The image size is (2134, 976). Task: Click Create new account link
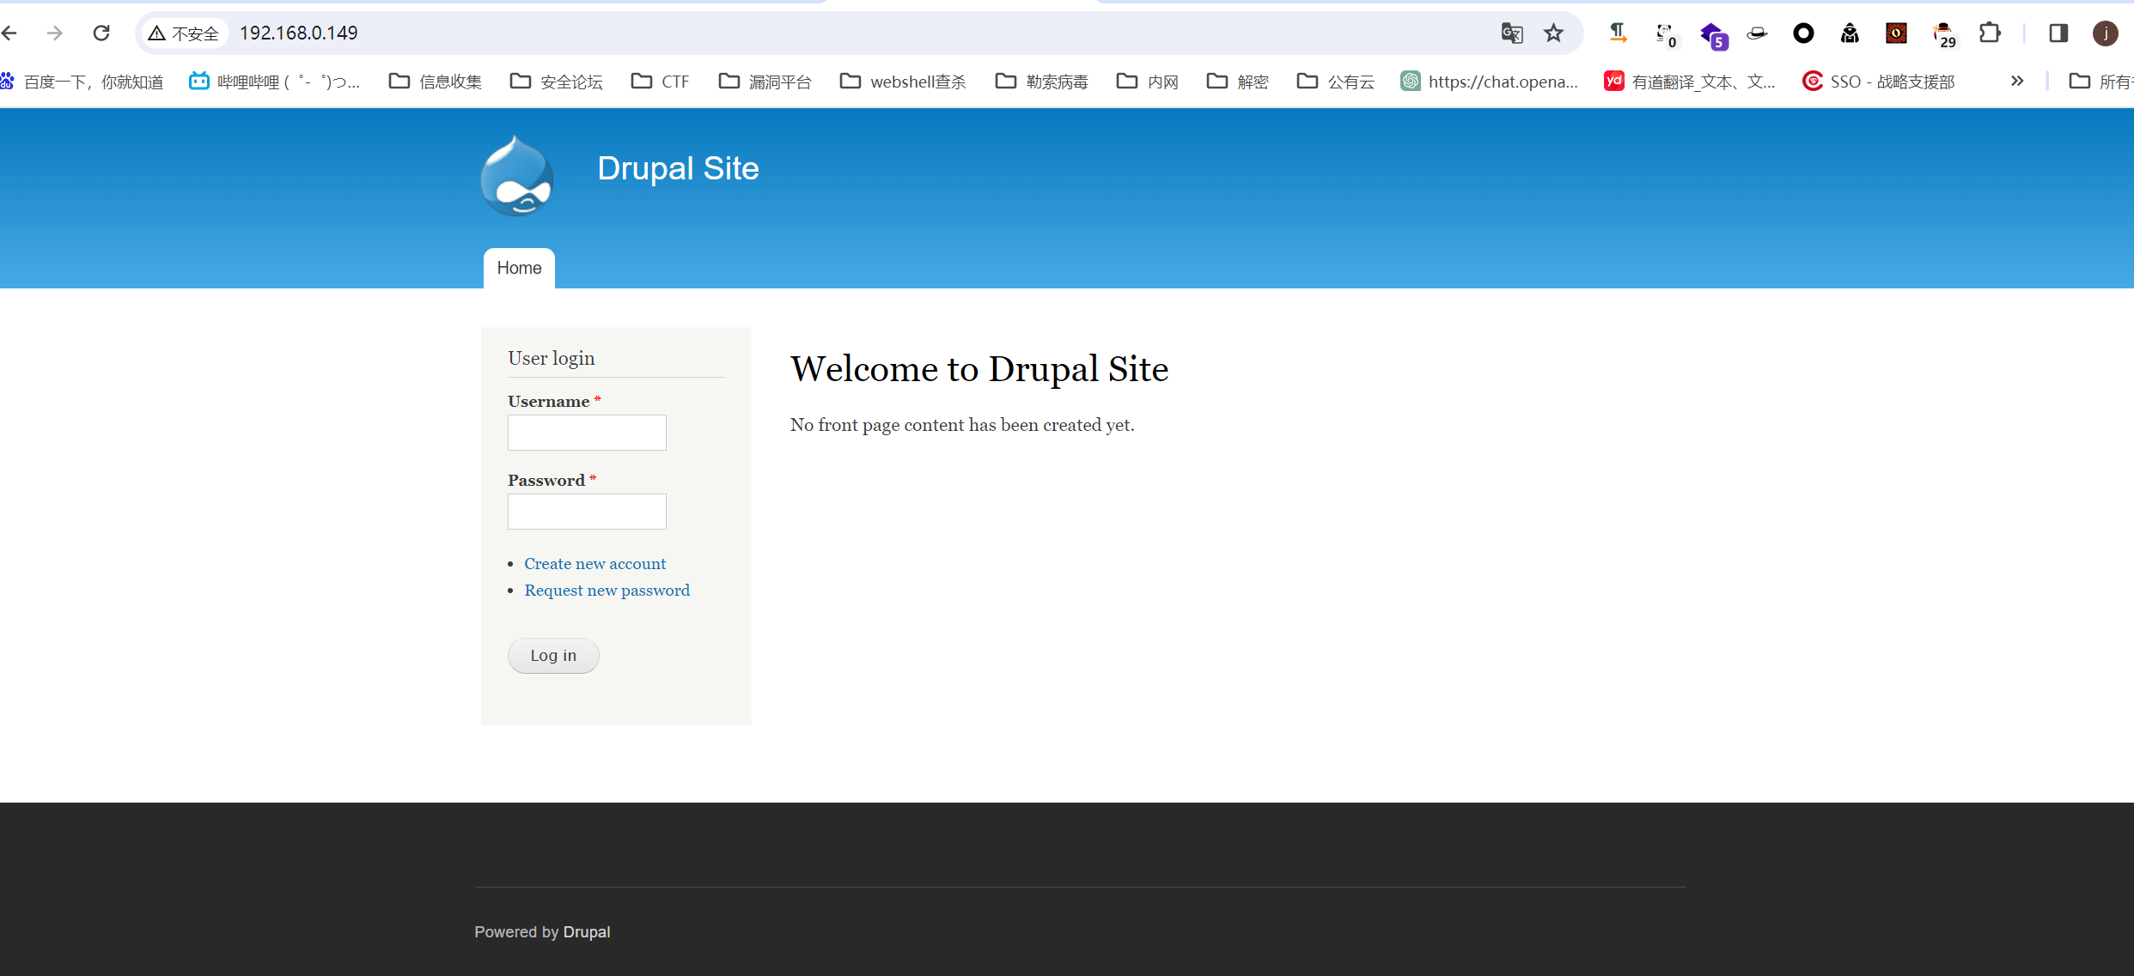pos(594,563)
